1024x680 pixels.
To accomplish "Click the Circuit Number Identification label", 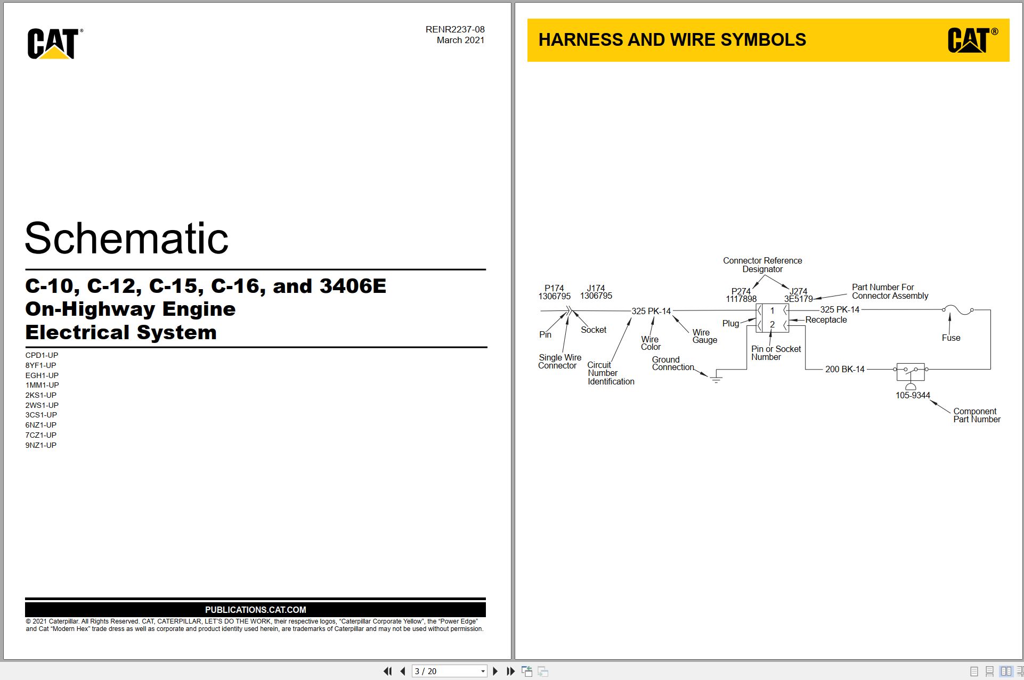I will click(x=611, y=373).
